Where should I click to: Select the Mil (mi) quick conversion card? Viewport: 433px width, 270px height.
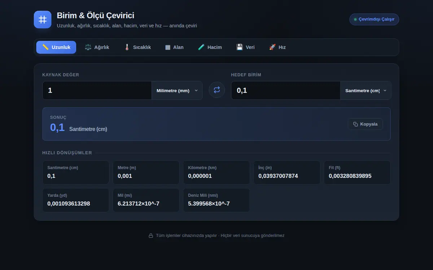coord(146,200)
